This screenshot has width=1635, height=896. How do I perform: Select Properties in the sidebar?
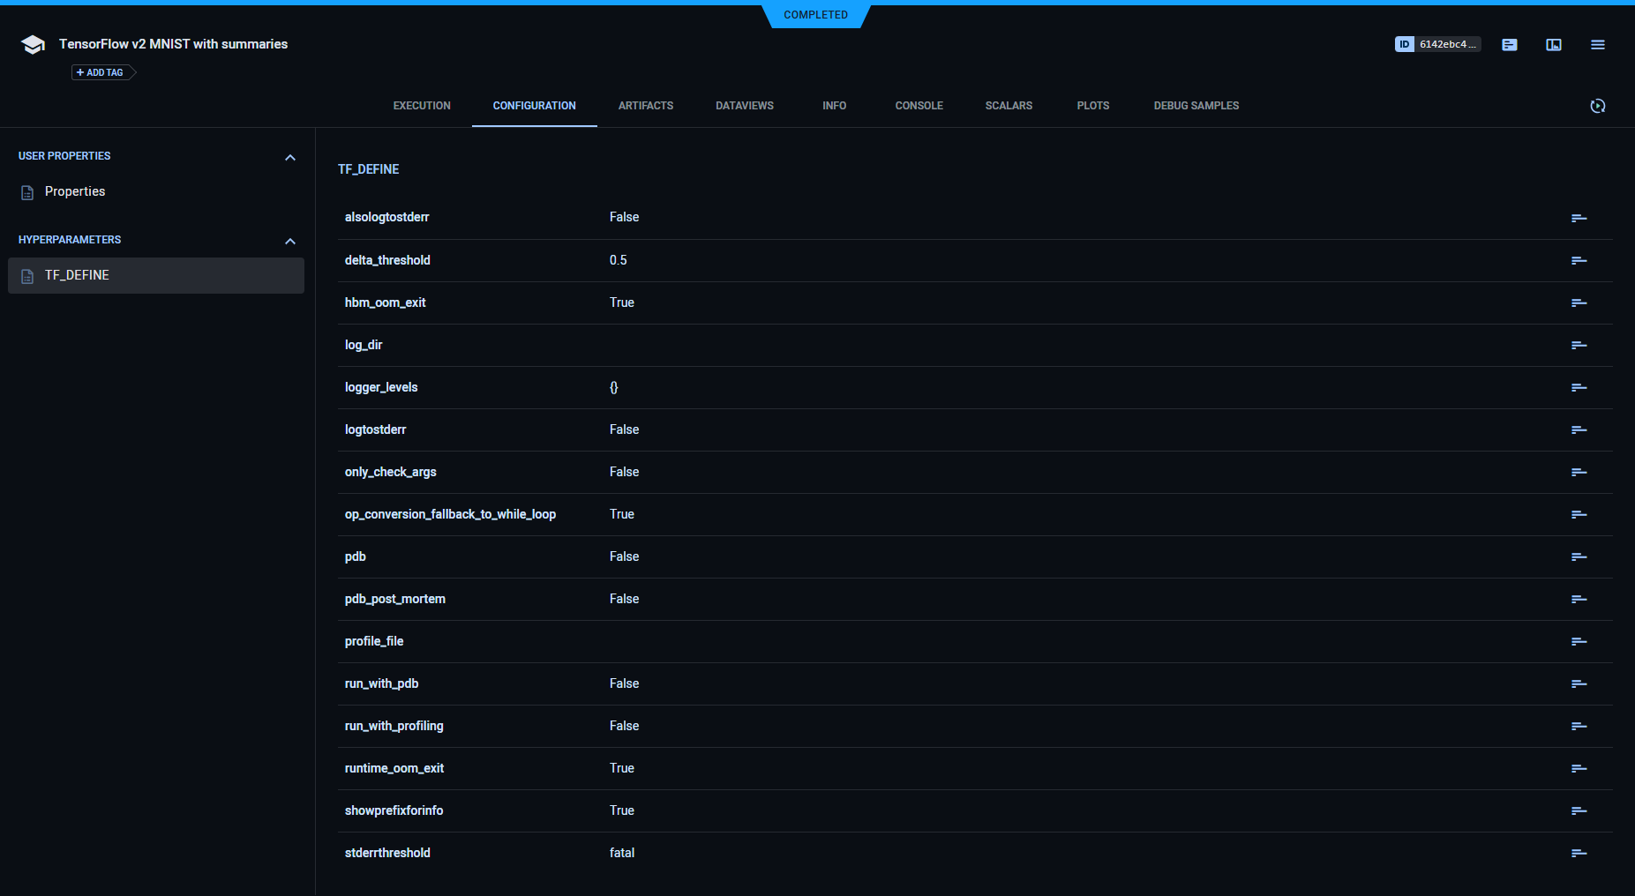click(75, 191)
